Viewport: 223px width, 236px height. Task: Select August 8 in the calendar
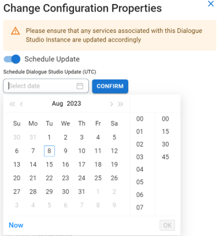point(49,151)
